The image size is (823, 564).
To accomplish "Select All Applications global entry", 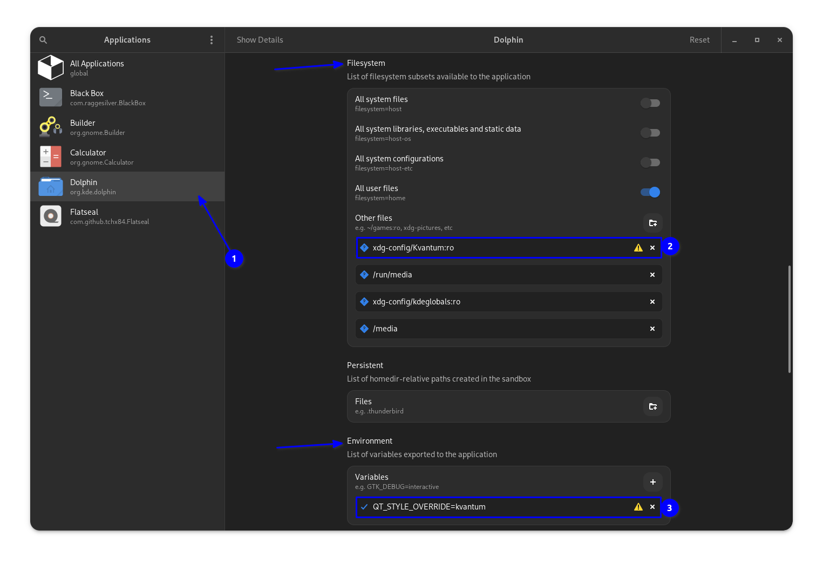I will pyautogui.click(x=127, y=67).
